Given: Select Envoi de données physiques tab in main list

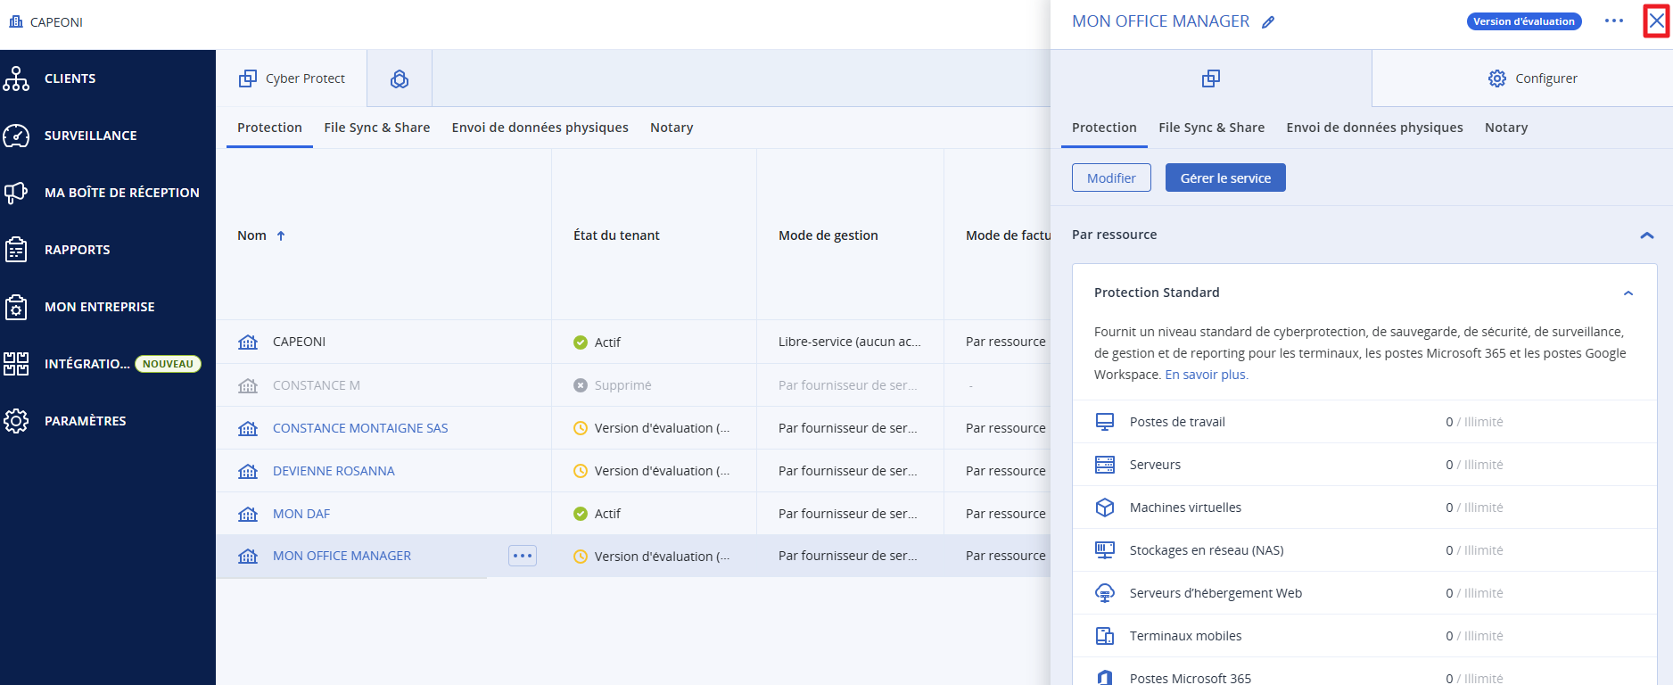Looking at the screenshot, I should [x=540, y=128].
